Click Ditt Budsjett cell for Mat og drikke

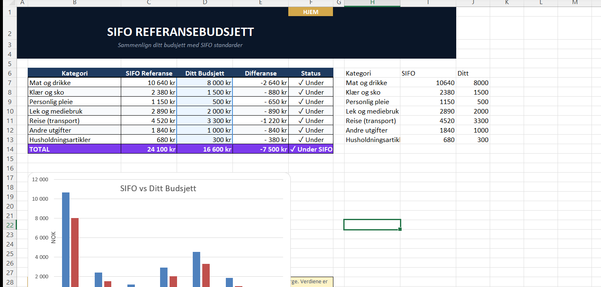point(204,83)
